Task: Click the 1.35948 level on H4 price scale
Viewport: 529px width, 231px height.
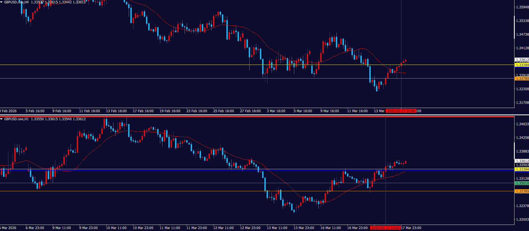Action: coord(522,7)
